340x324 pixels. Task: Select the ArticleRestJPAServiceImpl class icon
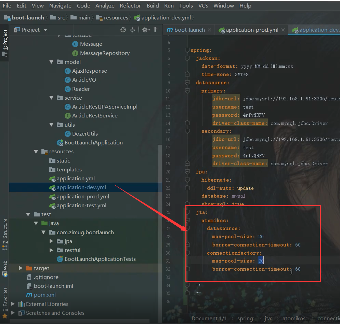[68, 107]
